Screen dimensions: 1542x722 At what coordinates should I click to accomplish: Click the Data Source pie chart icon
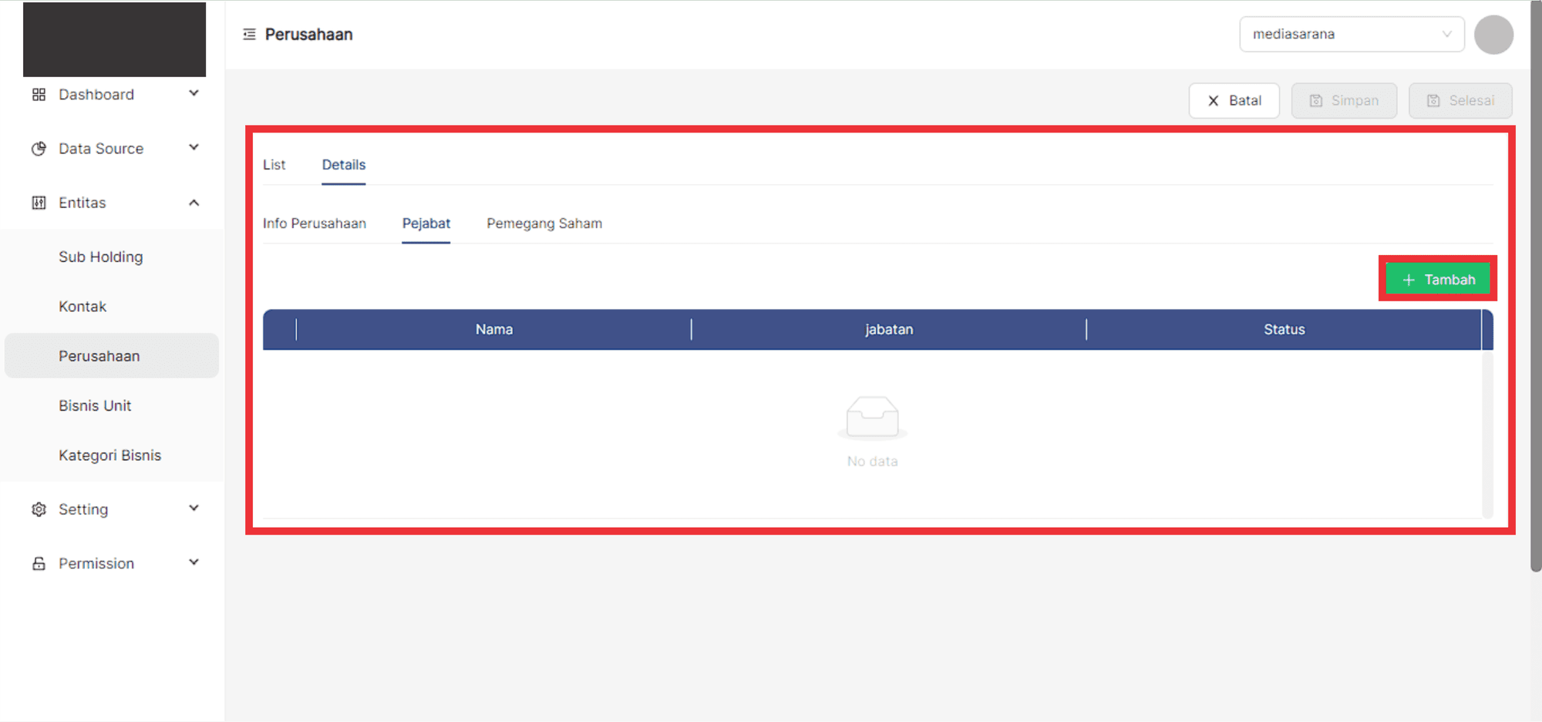point(39,149)
